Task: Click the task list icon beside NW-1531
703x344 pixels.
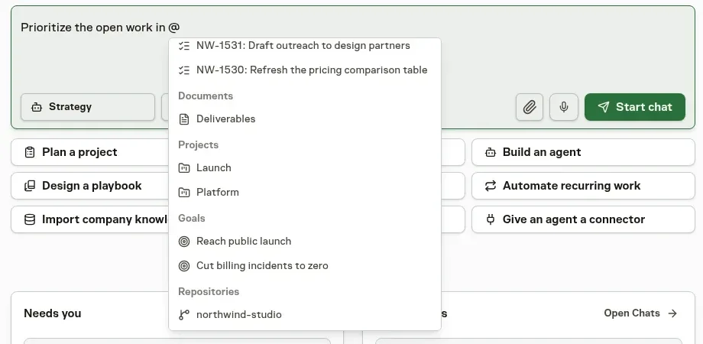Action: pos(184,46)
